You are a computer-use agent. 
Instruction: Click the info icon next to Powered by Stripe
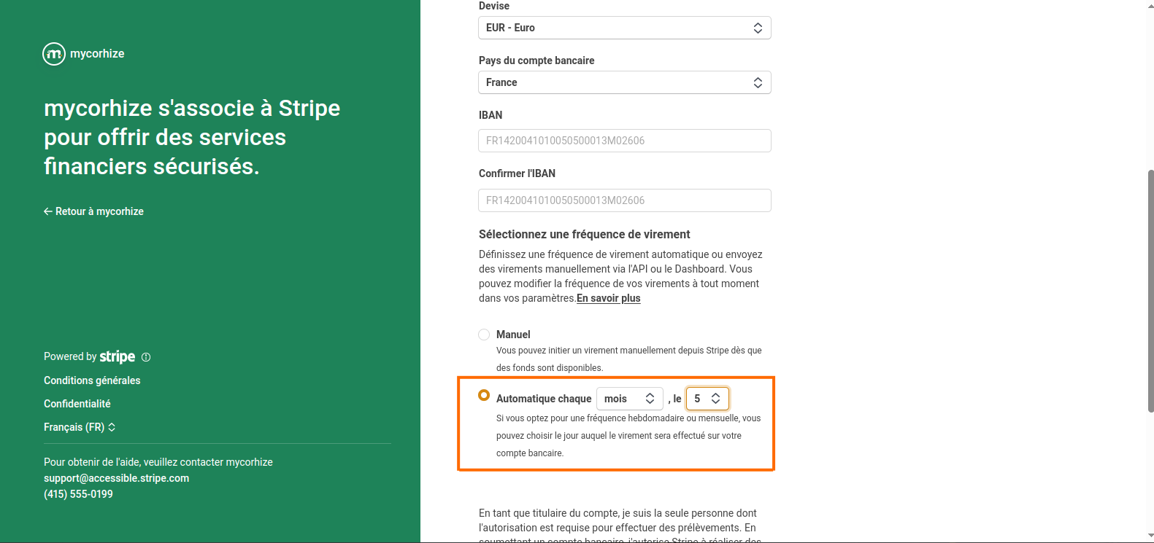click(x=146, y=357)
